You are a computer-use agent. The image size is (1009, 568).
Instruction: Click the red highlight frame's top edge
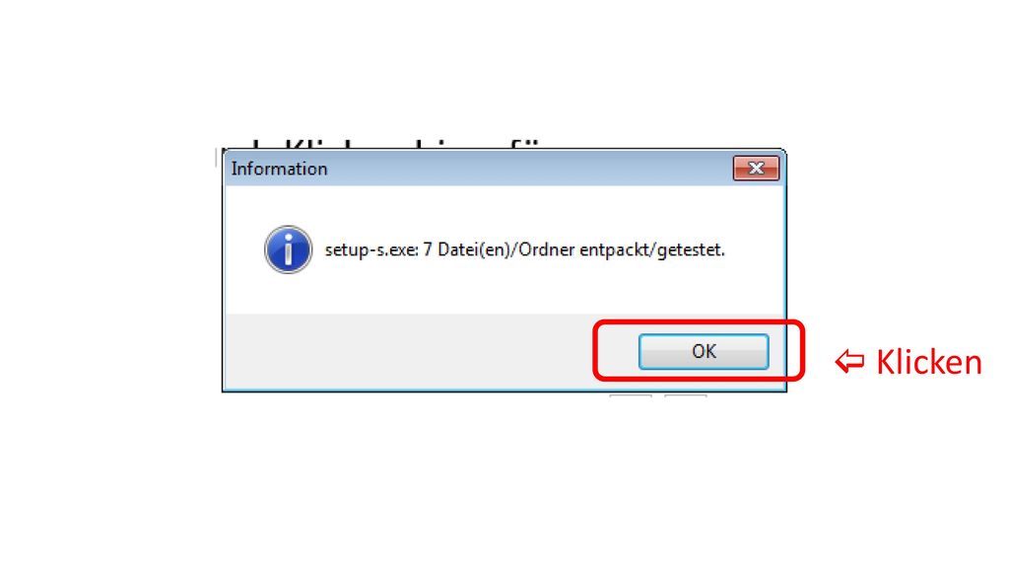699,322
